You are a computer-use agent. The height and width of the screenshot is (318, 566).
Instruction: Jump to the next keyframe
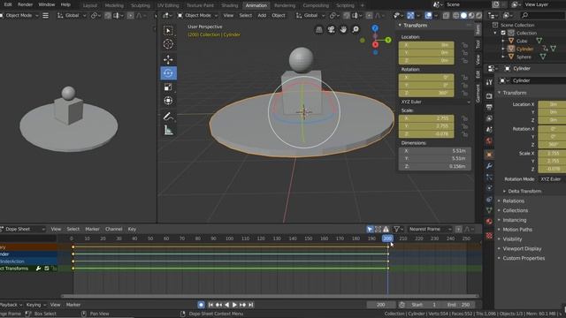click(x=243, y=305)
